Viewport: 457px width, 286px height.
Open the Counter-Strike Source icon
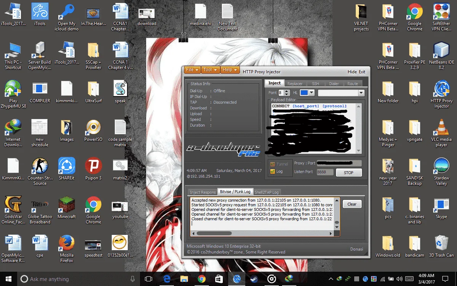pos(40,172)
